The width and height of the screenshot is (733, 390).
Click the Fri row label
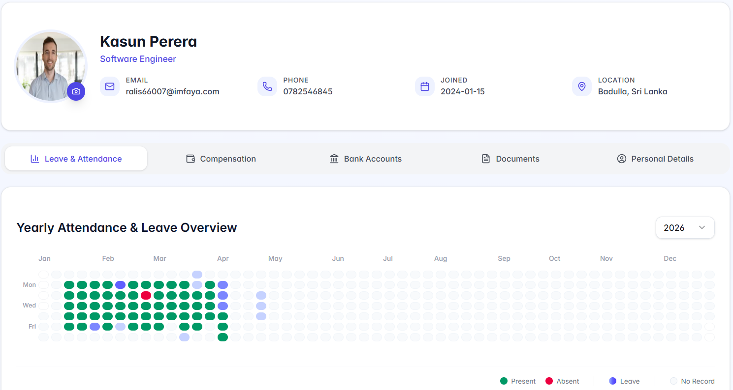(32, 327)
